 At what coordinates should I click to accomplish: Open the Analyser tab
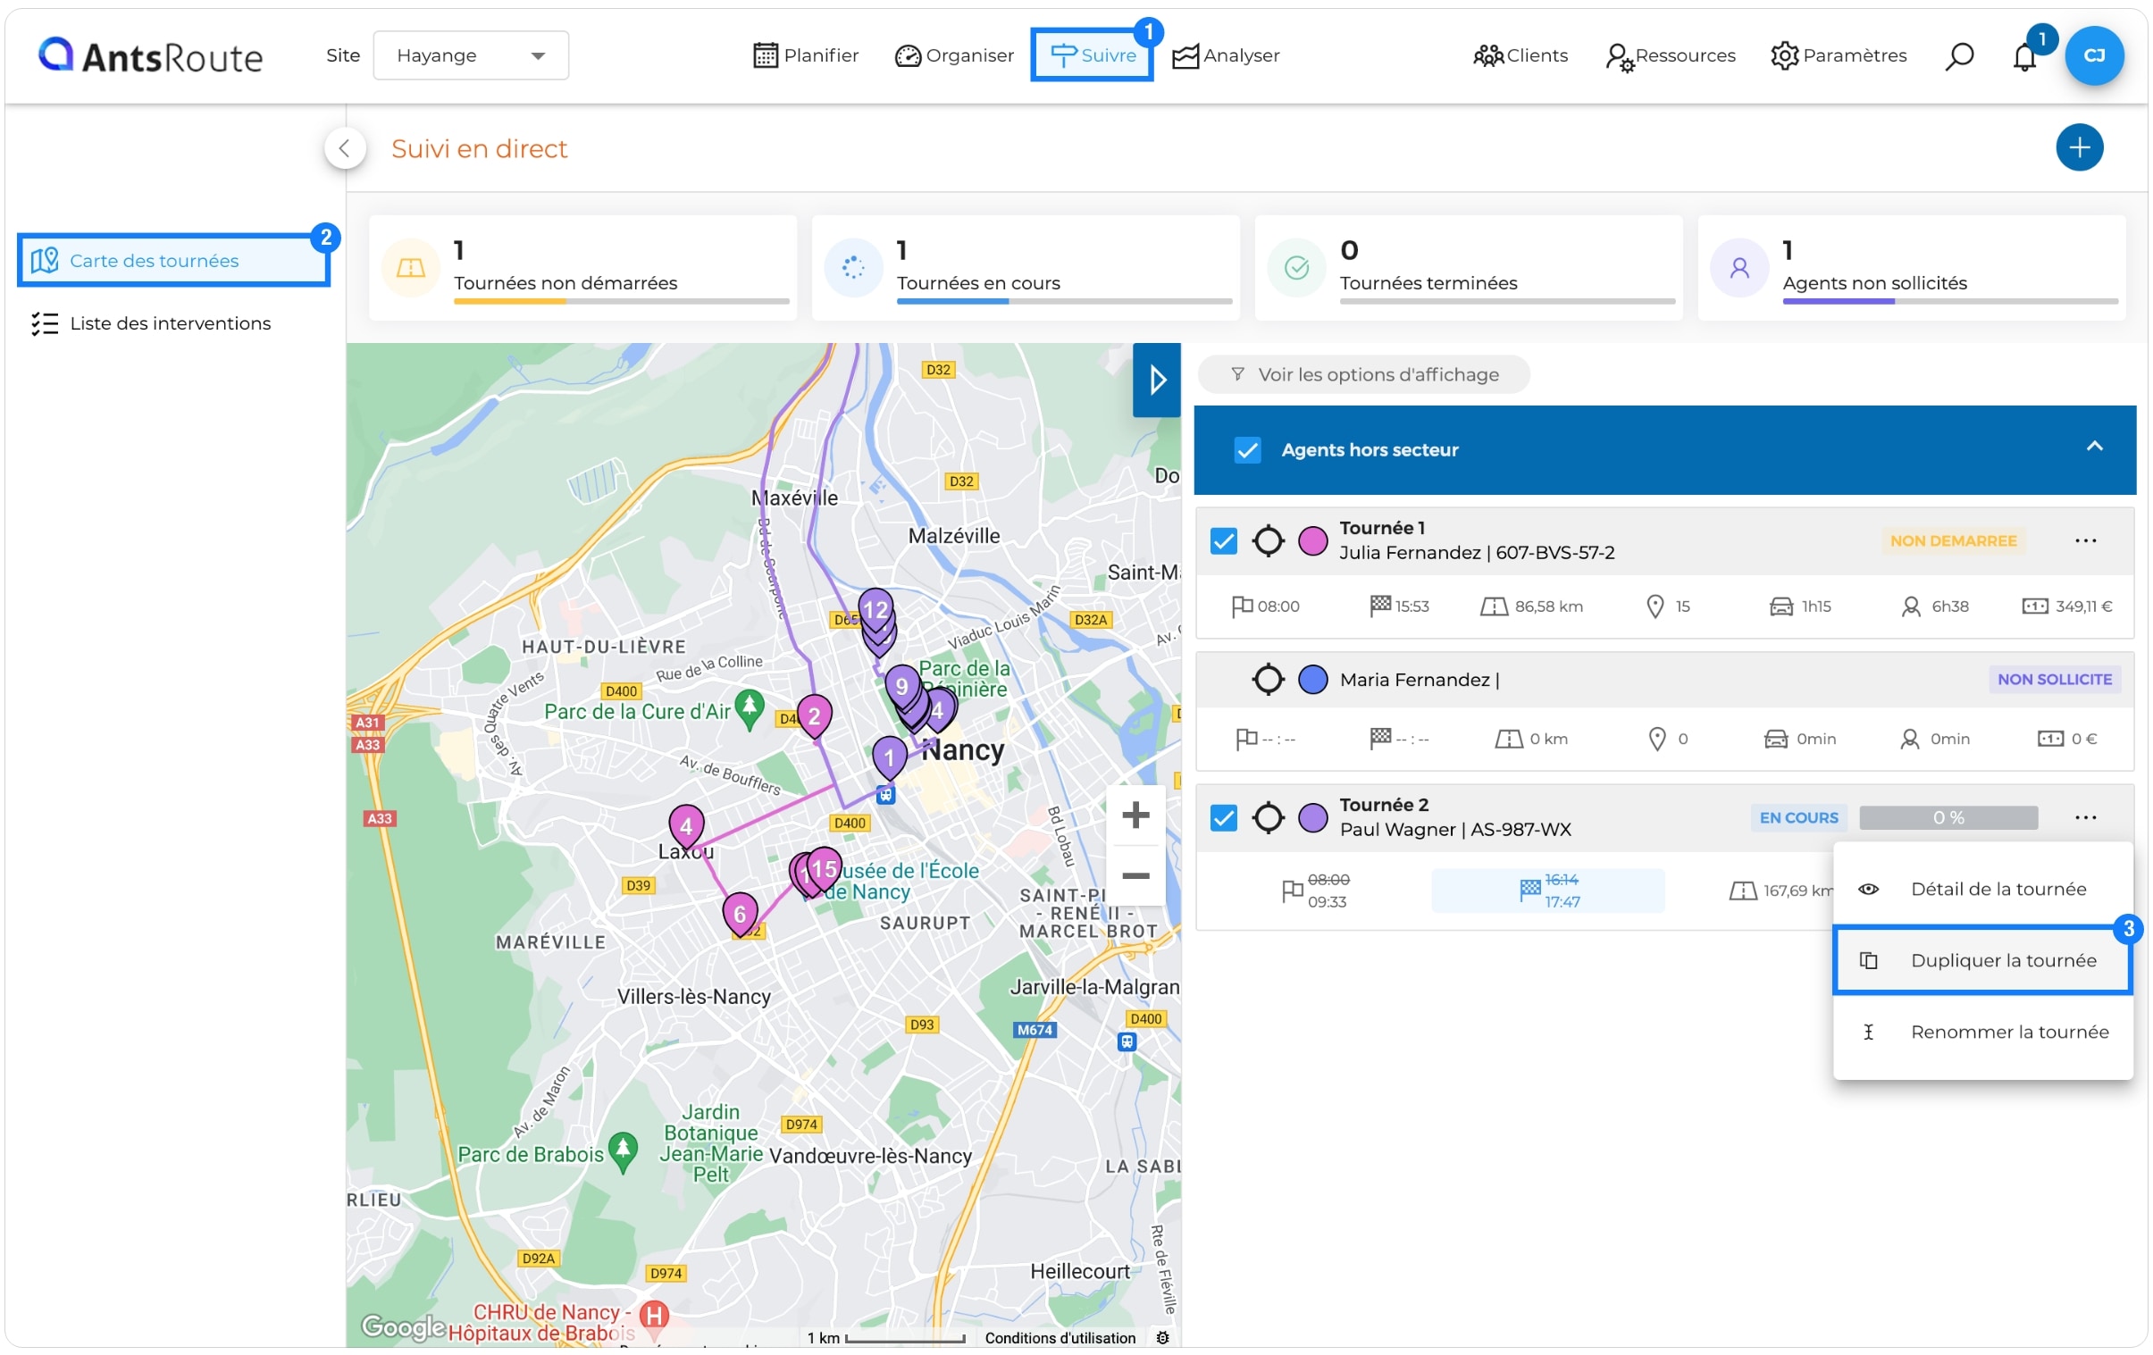click(x=1226, y=55)
